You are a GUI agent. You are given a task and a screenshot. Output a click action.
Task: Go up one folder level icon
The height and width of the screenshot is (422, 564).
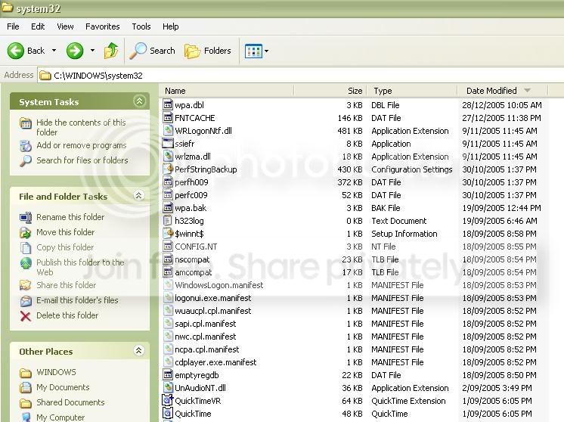(111, 51)
